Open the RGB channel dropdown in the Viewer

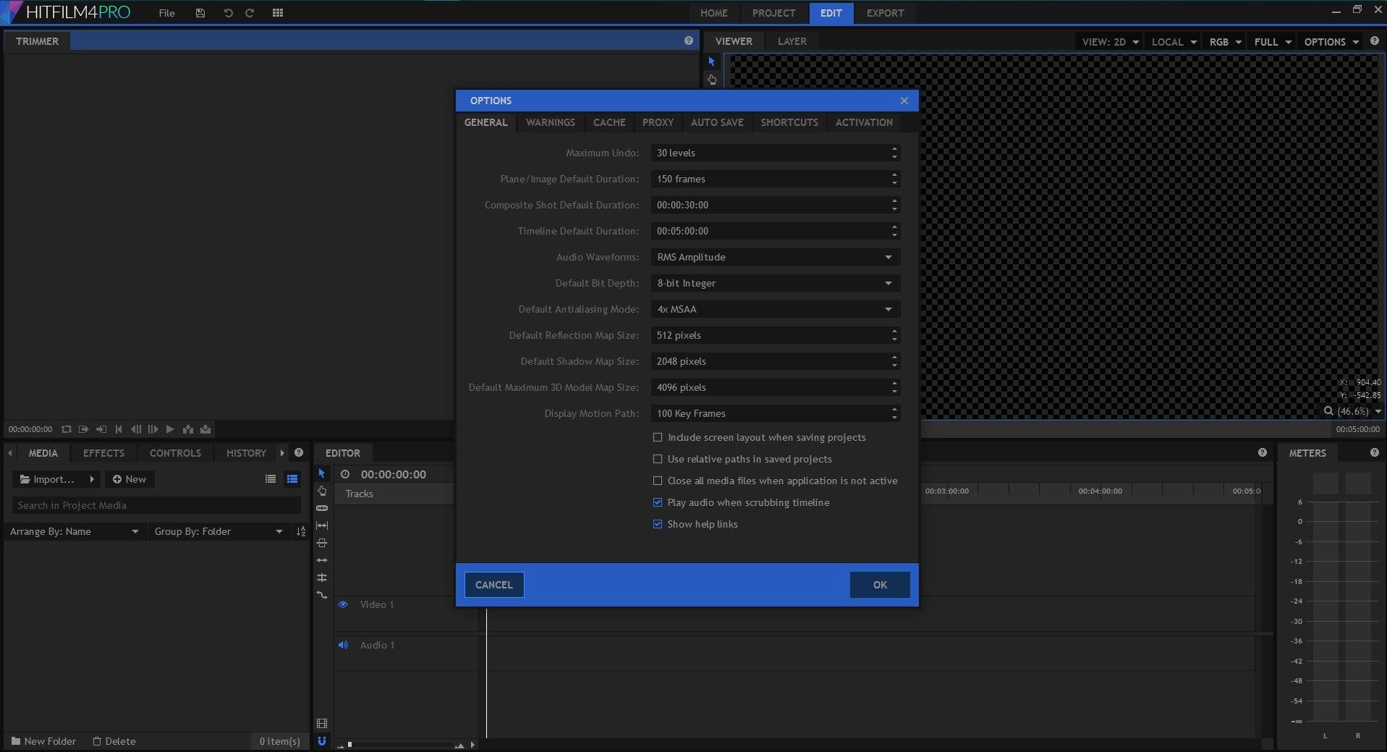point(1225,42)
